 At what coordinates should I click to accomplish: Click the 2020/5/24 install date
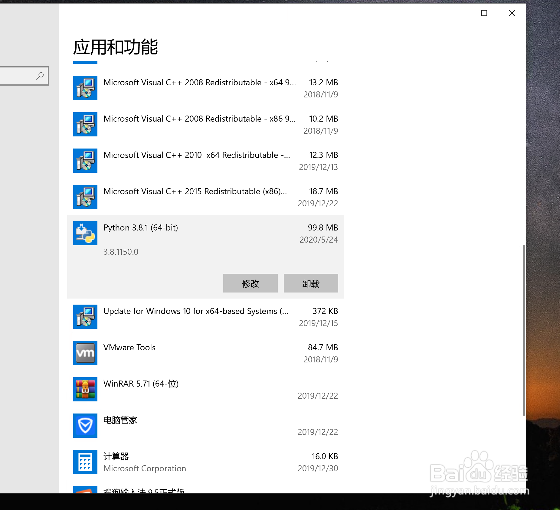coord(319,240)
